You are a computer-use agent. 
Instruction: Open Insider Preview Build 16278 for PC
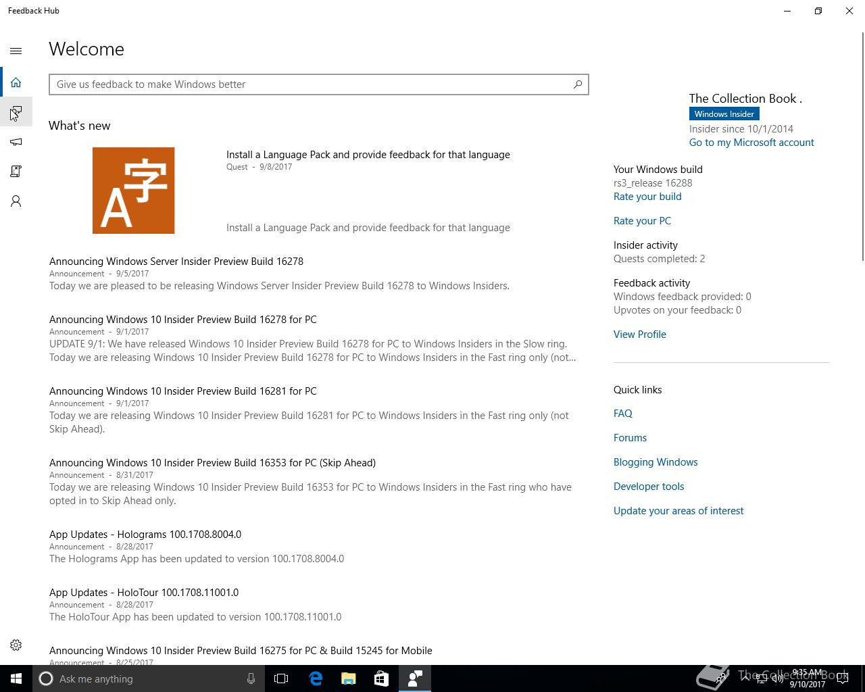coord(183,320)
